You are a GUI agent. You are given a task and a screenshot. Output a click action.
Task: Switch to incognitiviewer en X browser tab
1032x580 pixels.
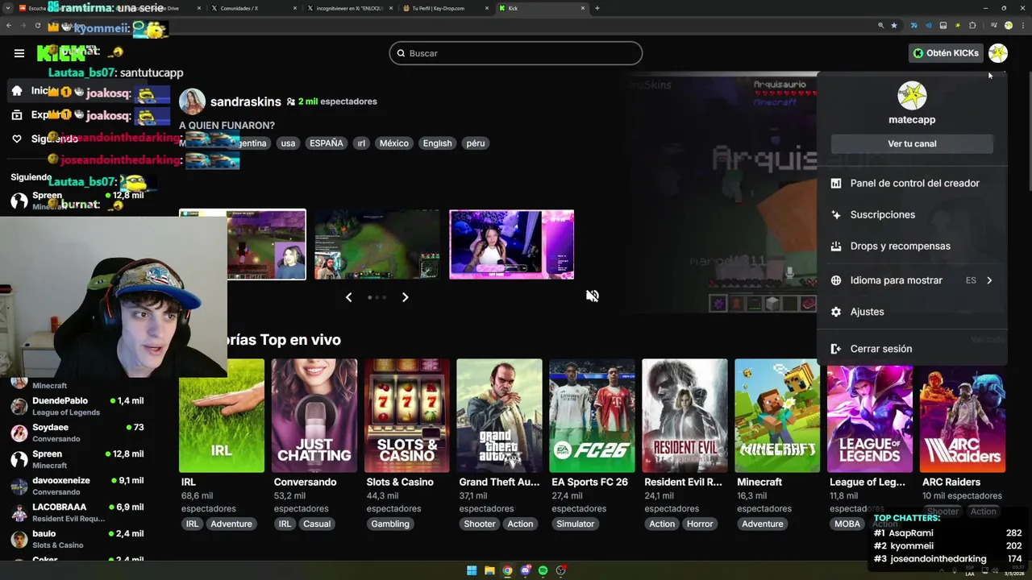coord(348,8)
